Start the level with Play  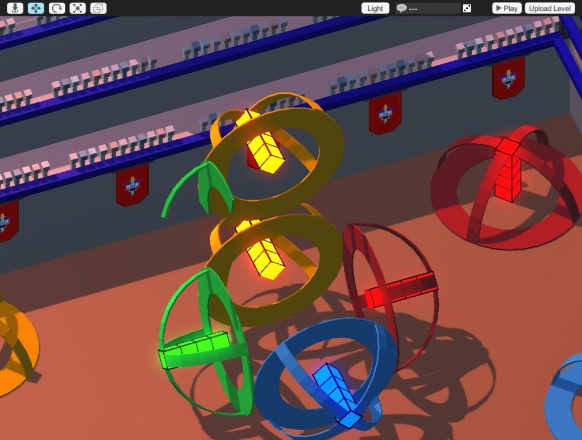click(506, 8)
